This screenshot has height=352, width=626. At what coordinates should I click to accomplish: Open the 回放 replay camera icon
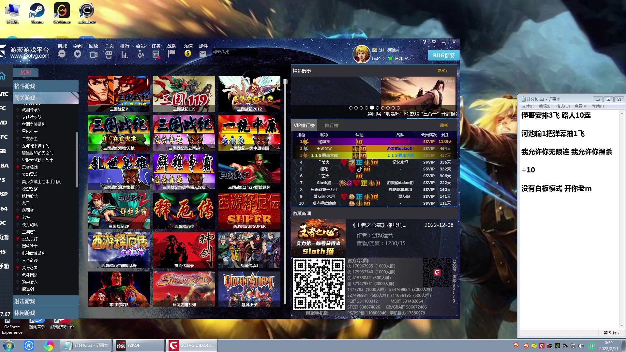[x=94, y=54]
